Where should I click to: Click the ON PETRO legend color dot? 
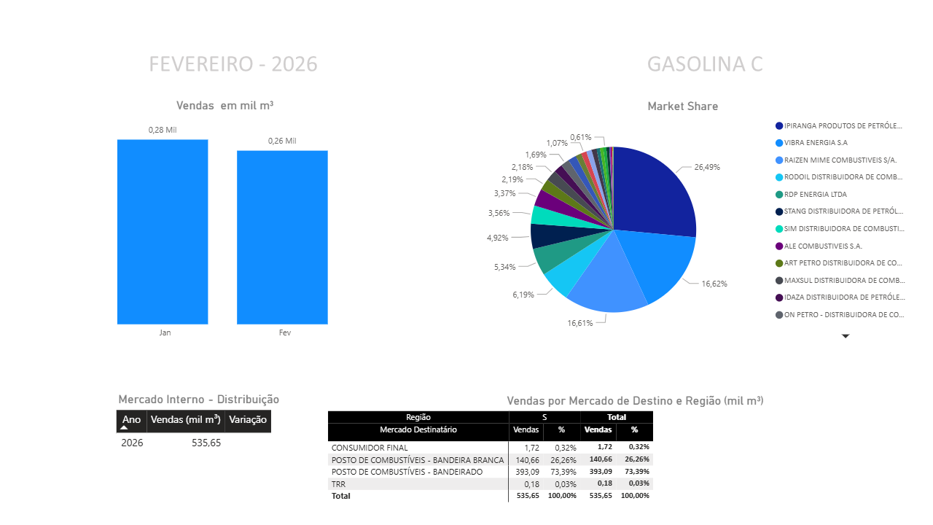[779, 315]
